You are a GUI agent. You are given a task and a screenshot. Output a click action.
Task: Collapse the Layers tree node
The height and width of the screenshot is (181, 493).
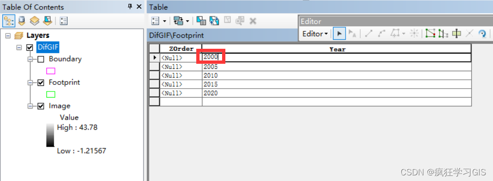point(8,36)
